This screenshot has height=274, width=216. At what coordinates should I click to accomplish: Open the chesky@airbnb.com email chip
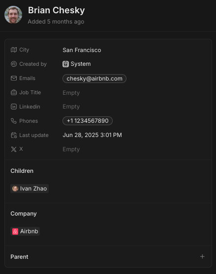click(x=94, y=79)
